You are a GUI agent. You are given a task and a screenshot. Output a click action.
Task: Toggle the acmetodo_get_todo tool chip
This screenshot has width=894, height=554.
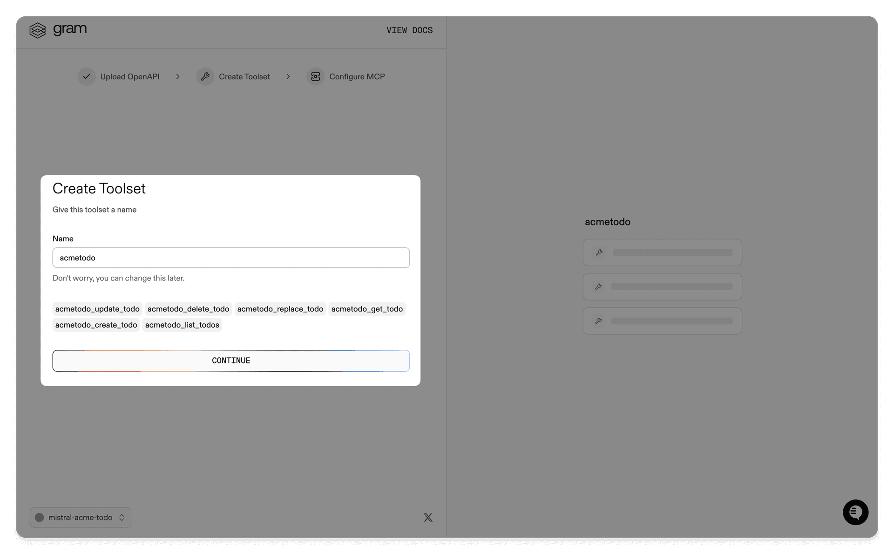click(x=367, y=308)
